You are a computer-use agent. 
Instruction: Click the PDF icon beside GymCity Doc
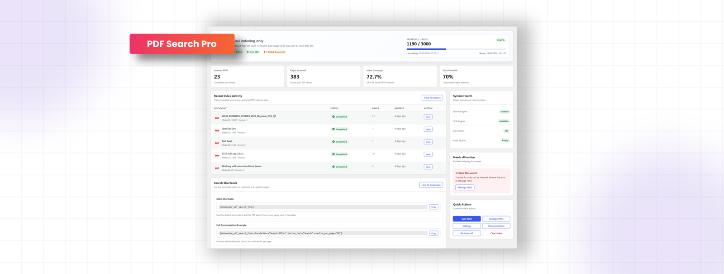pyautogui.click(x=217, y=130)
